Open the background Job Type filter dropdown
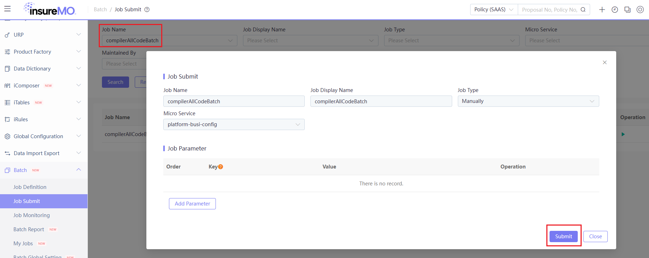 452,41
